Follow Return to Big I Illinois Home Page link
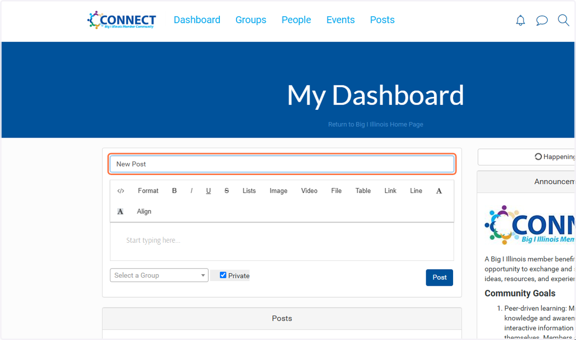Screen dimensions: 576x340 pos(375,125)
